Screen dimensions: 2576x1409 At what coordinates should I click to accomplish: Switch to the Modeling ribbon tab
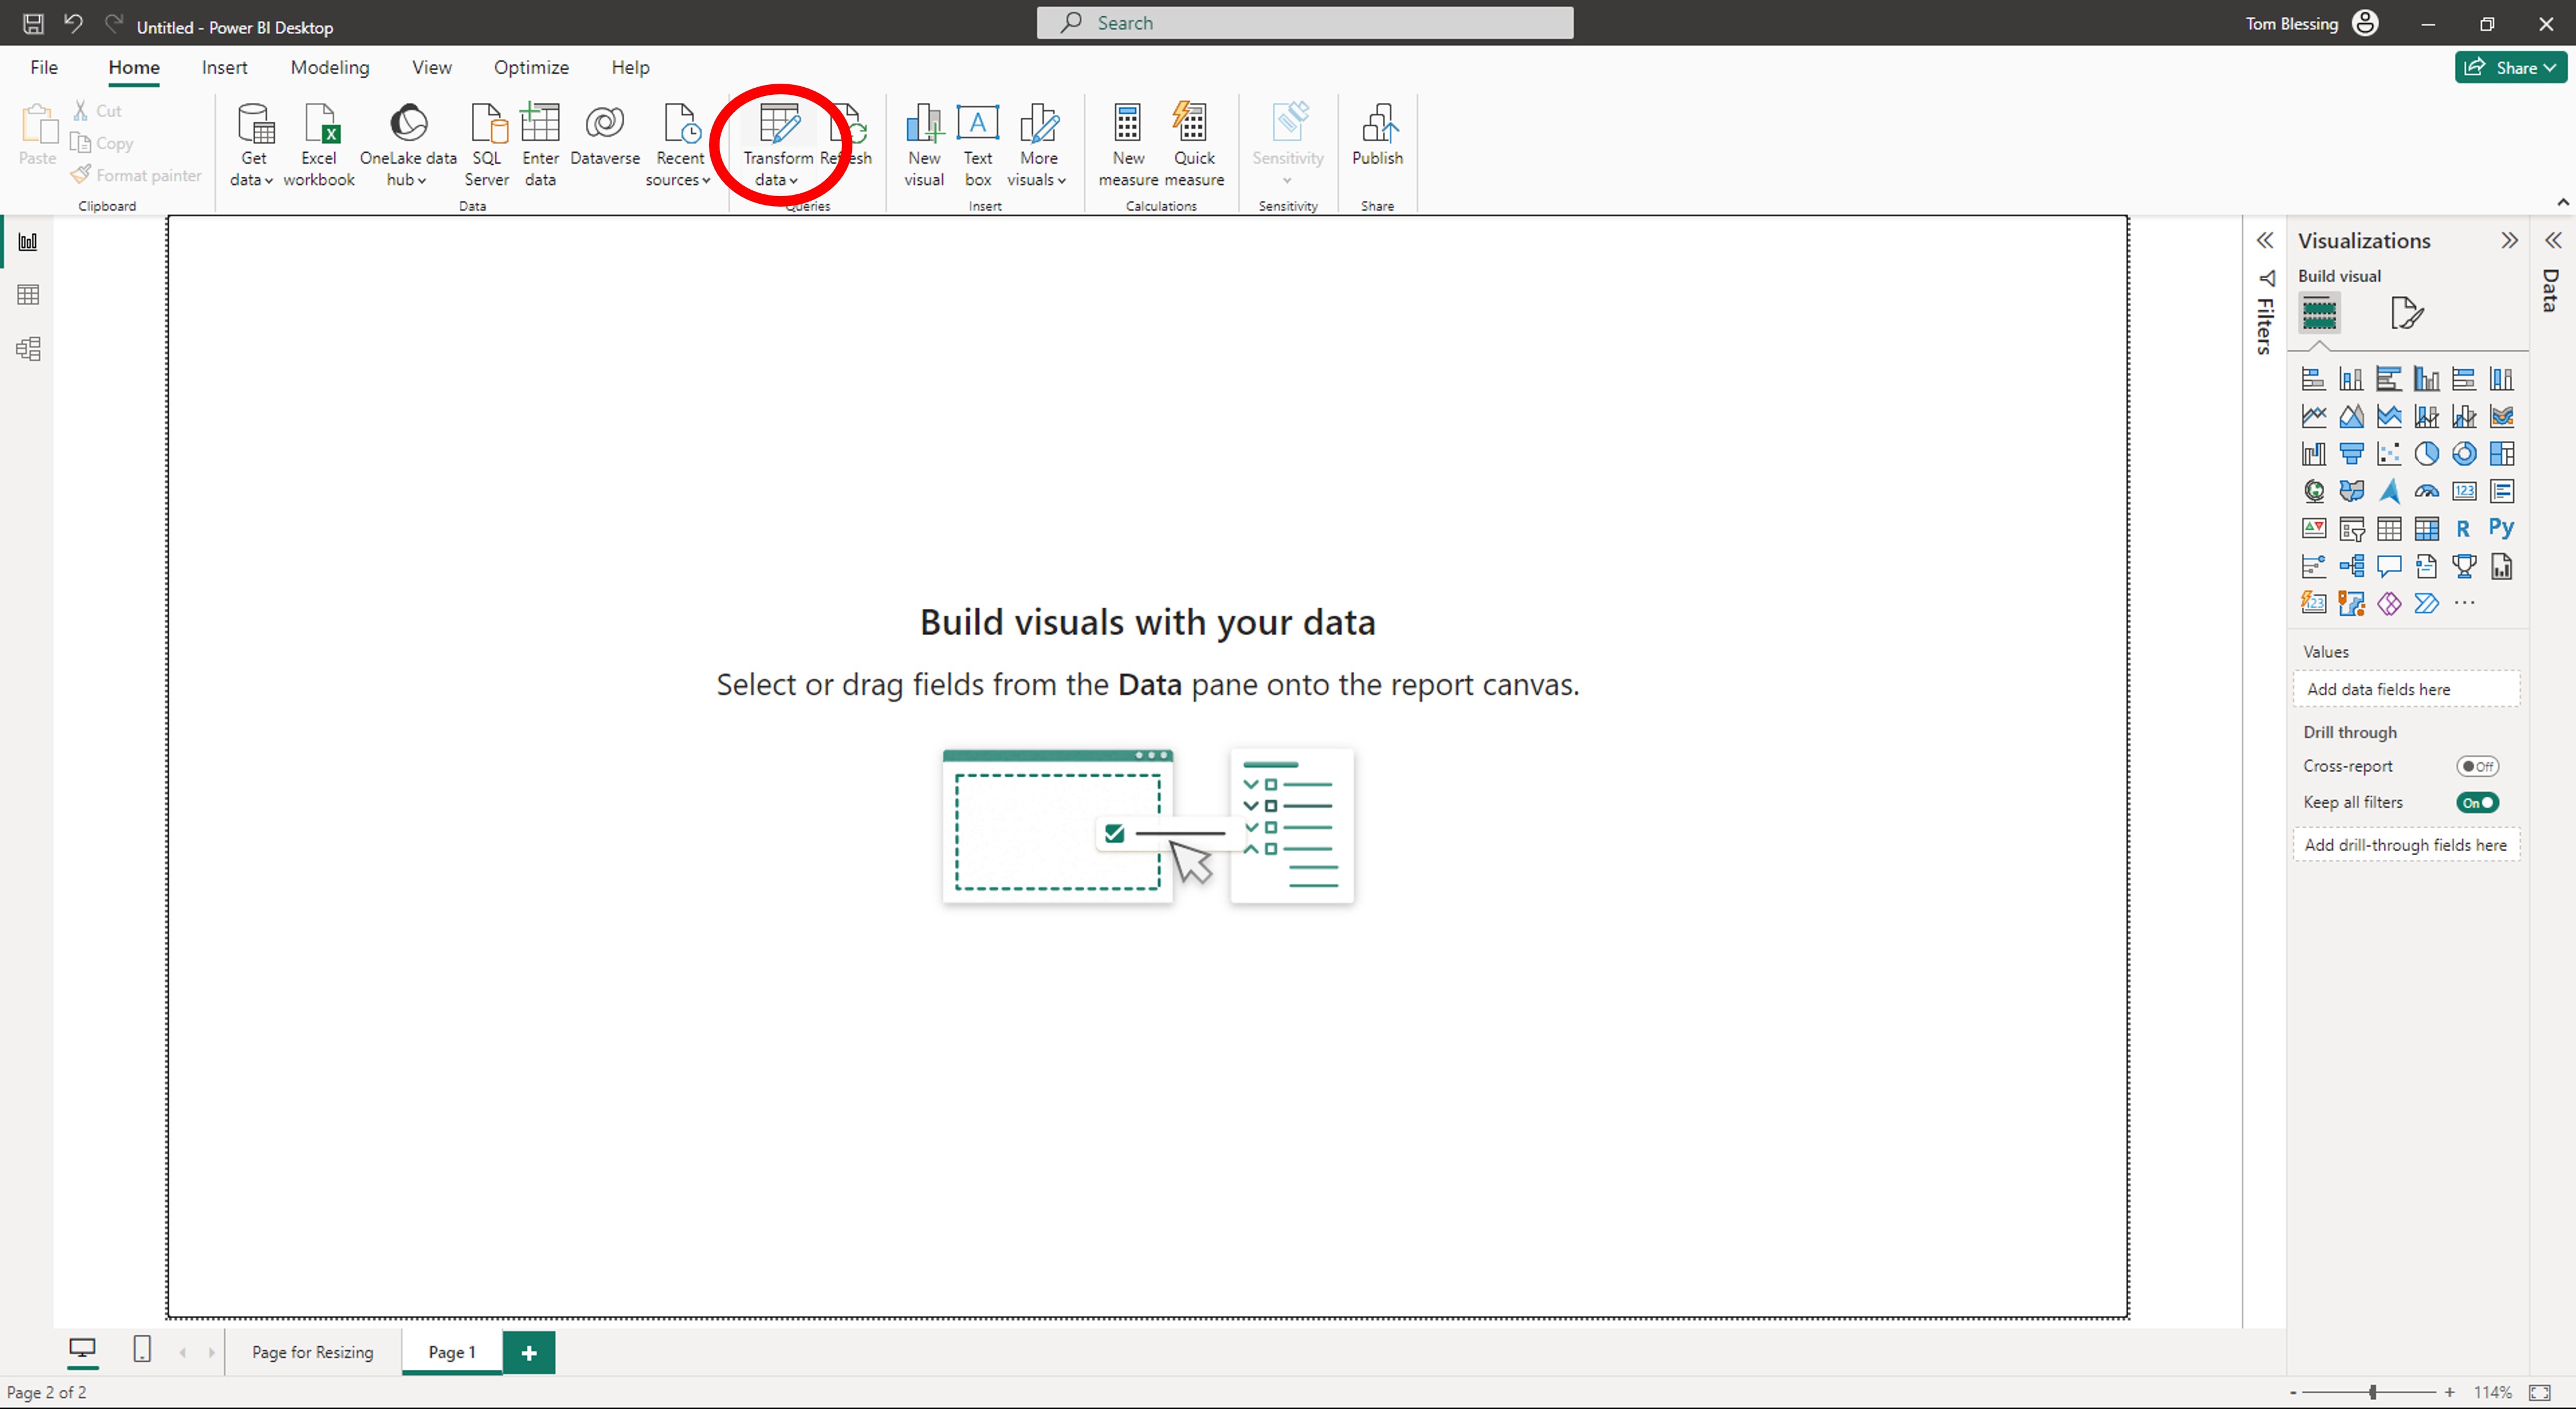coord(329,66)
